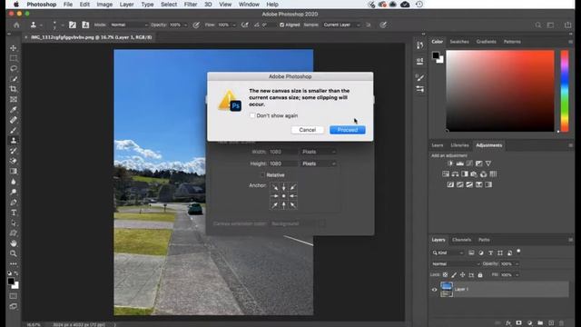
Task: Select the Crop tool
Action: pos(14,89)
